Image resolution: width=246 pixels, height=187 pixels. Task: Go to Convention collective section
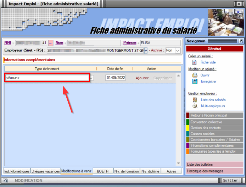206,122
